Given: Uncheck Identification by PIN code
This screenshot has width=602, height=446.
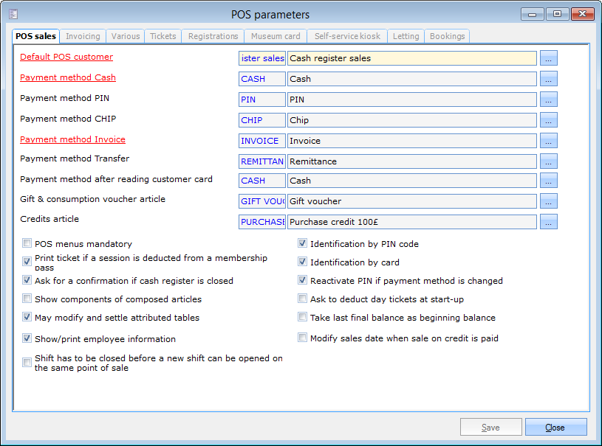Looking at the screenshot, I should pos(303,244).
